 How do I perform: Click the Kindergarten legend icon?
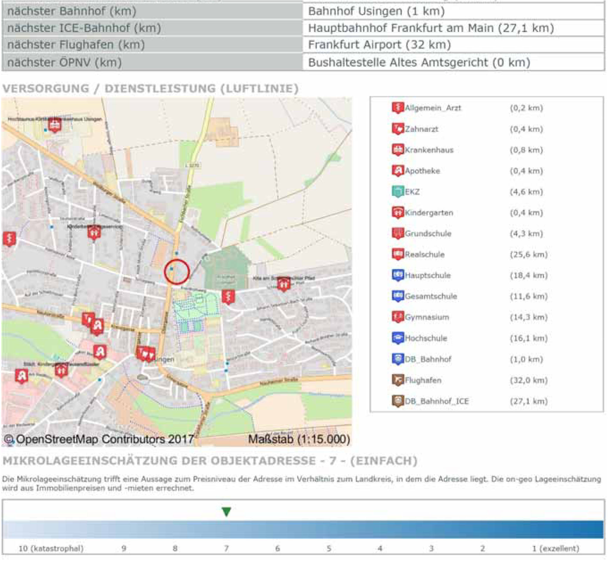point(398,212)
